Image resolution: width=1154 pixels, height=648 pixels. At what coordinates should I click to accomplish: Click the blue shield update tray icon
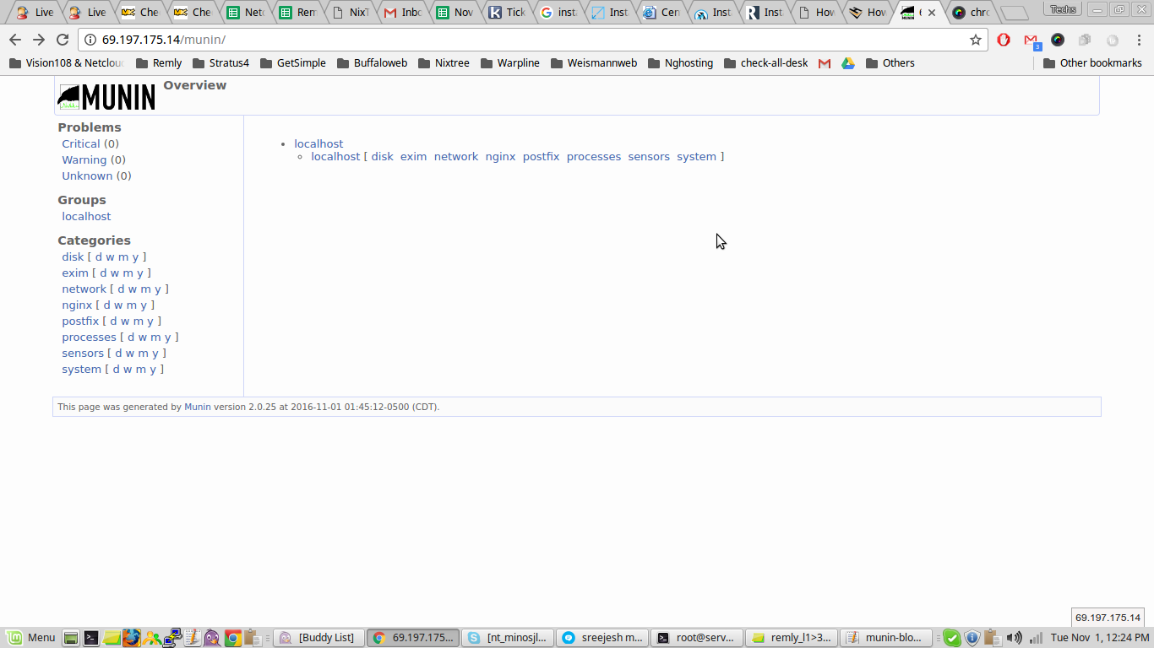point(972,638)
